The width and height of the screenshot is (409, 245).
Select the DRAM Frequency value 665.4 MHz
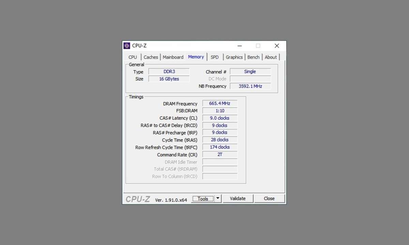pyautogui.click(x=220, y=103)
